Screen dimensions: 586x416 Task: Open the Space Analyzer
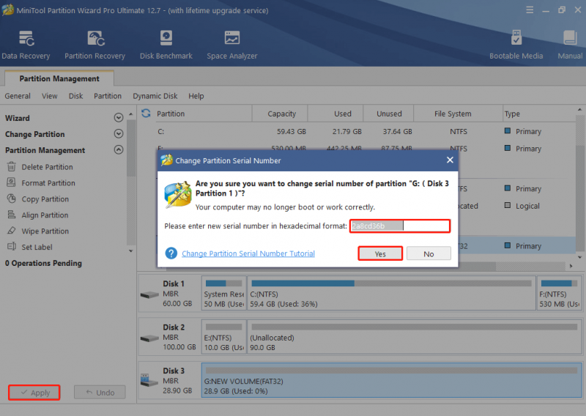pos(232,45)
